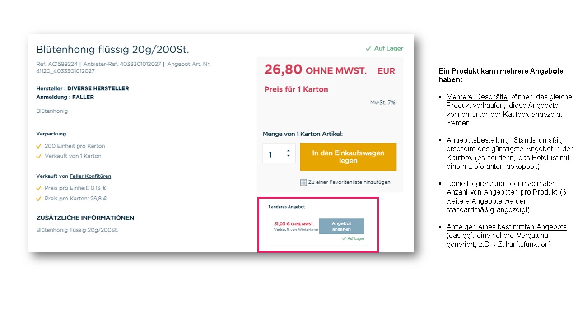The image size is (578, 325).
Task: Click checkmark beside Verkauft von 1 Karton
Action: (39, 156)
